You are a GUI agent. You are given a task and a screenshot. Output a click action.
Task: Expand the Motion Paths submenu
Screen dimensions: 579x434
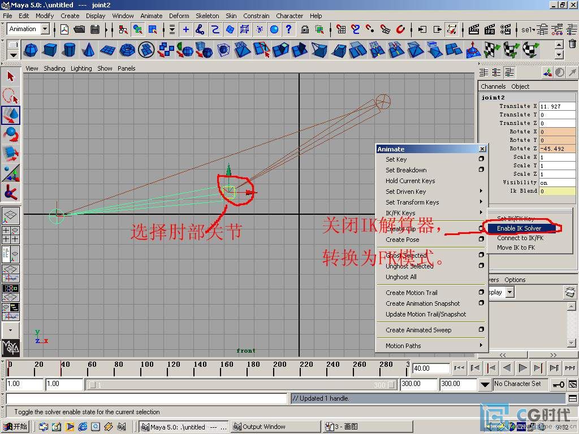pyautogui.click(x=481, y=345)
